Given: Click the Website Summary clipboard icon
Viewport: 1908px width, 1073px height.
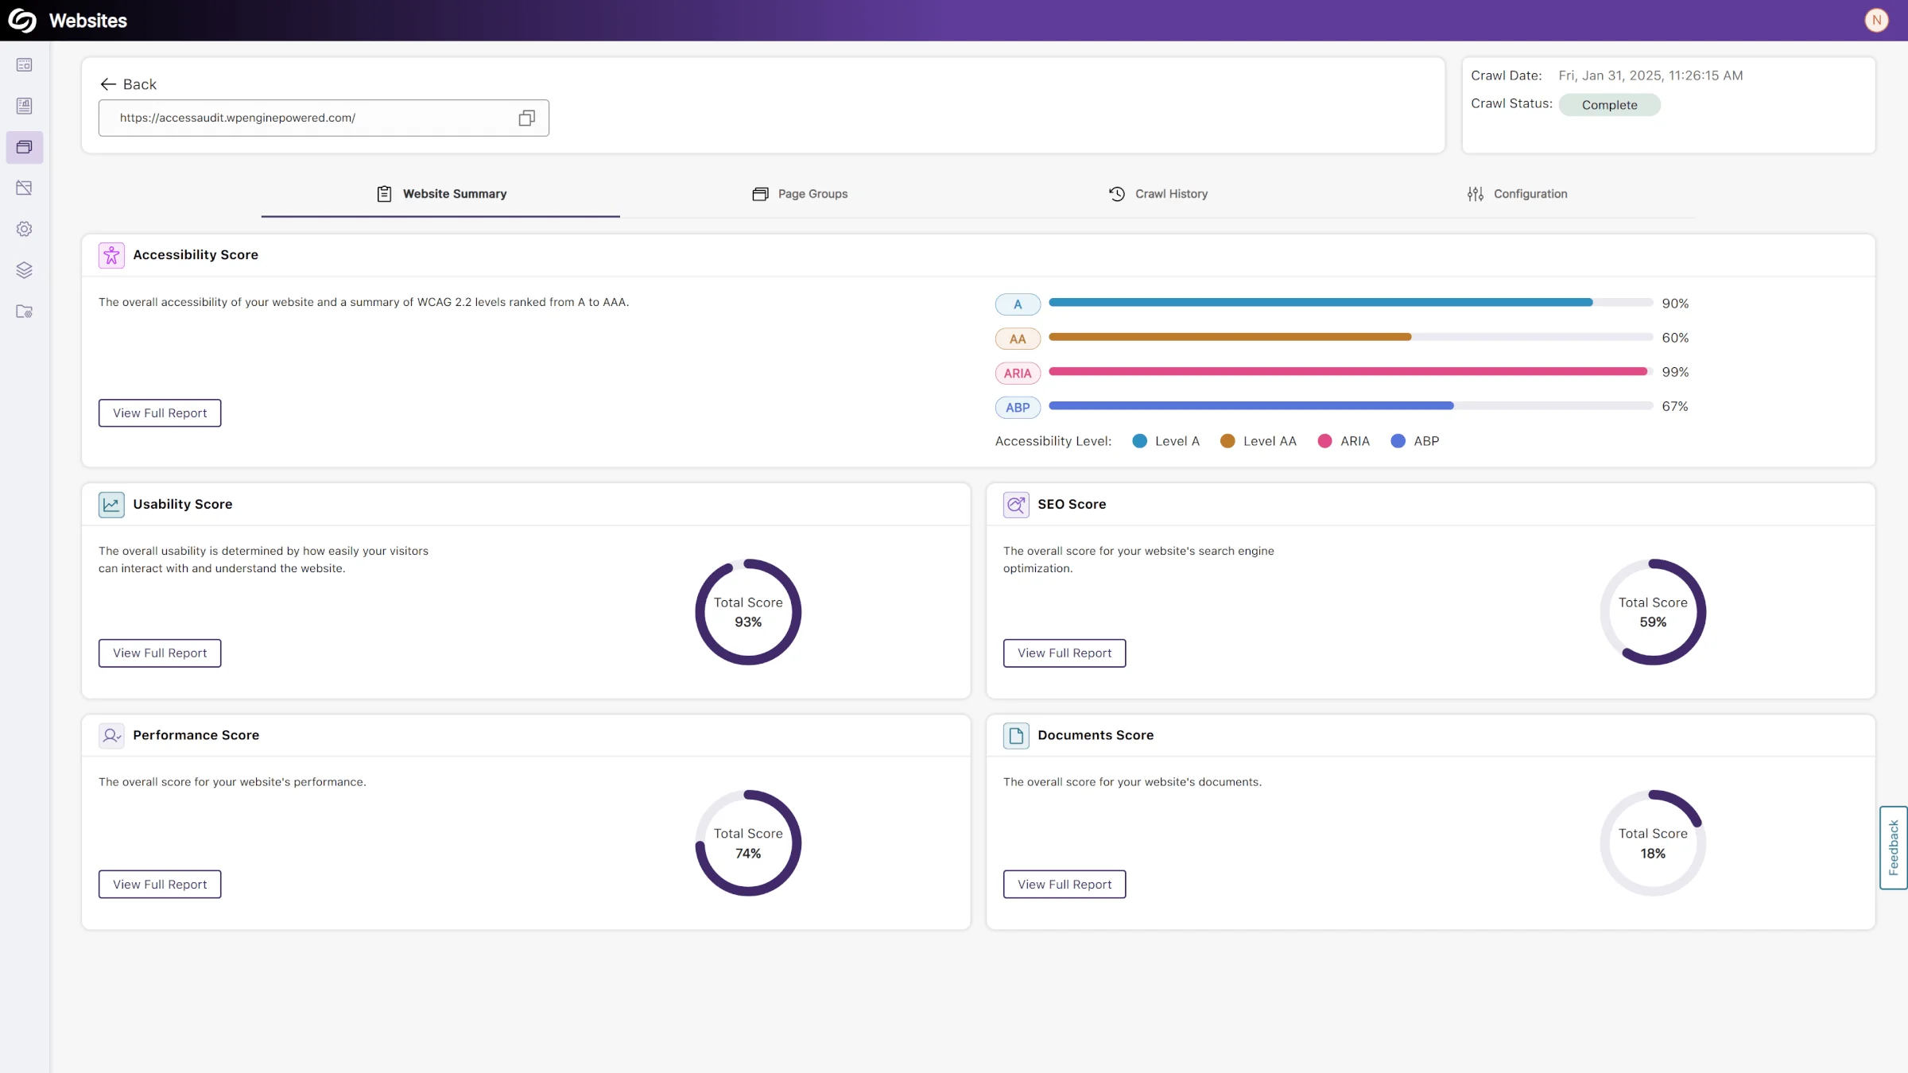Looking at the screenshot, I should click(x=384, y=194).
